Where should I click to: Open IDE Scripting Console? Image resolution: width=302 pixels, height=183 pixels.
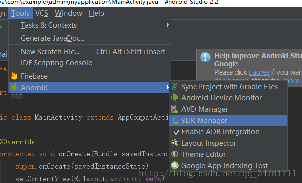[90, 63]
